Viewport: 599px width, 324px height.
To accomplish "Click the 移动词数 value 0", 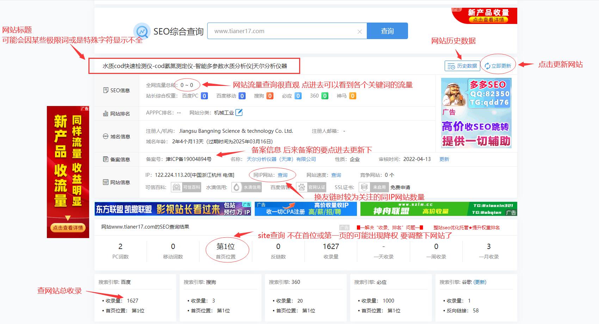I will (173, 246).
